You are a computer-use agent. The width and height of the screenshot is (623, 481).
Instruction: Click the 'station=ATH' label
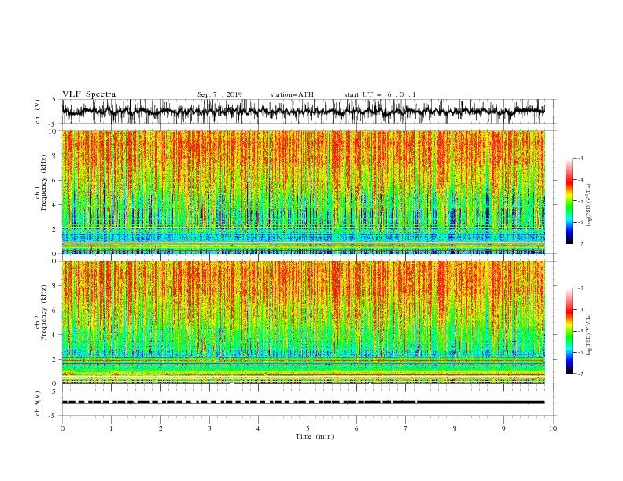292,94
